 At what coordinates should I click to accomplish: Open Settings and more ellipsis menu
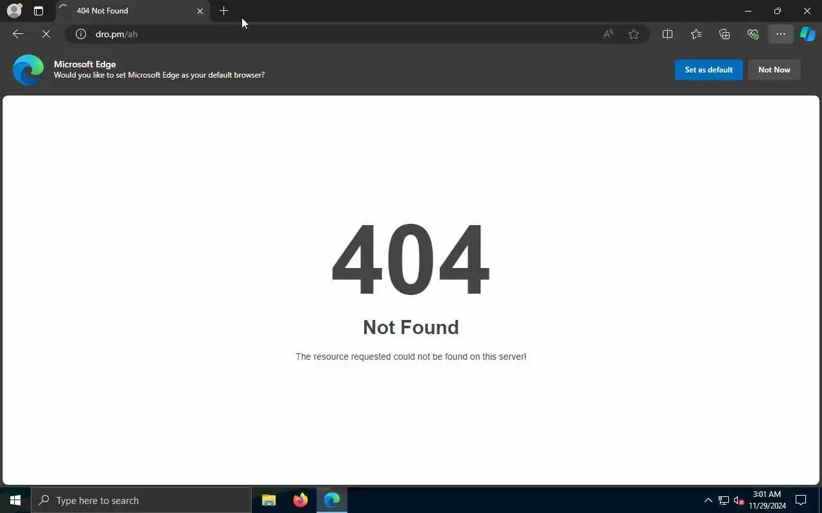click(x=781, y=34)
